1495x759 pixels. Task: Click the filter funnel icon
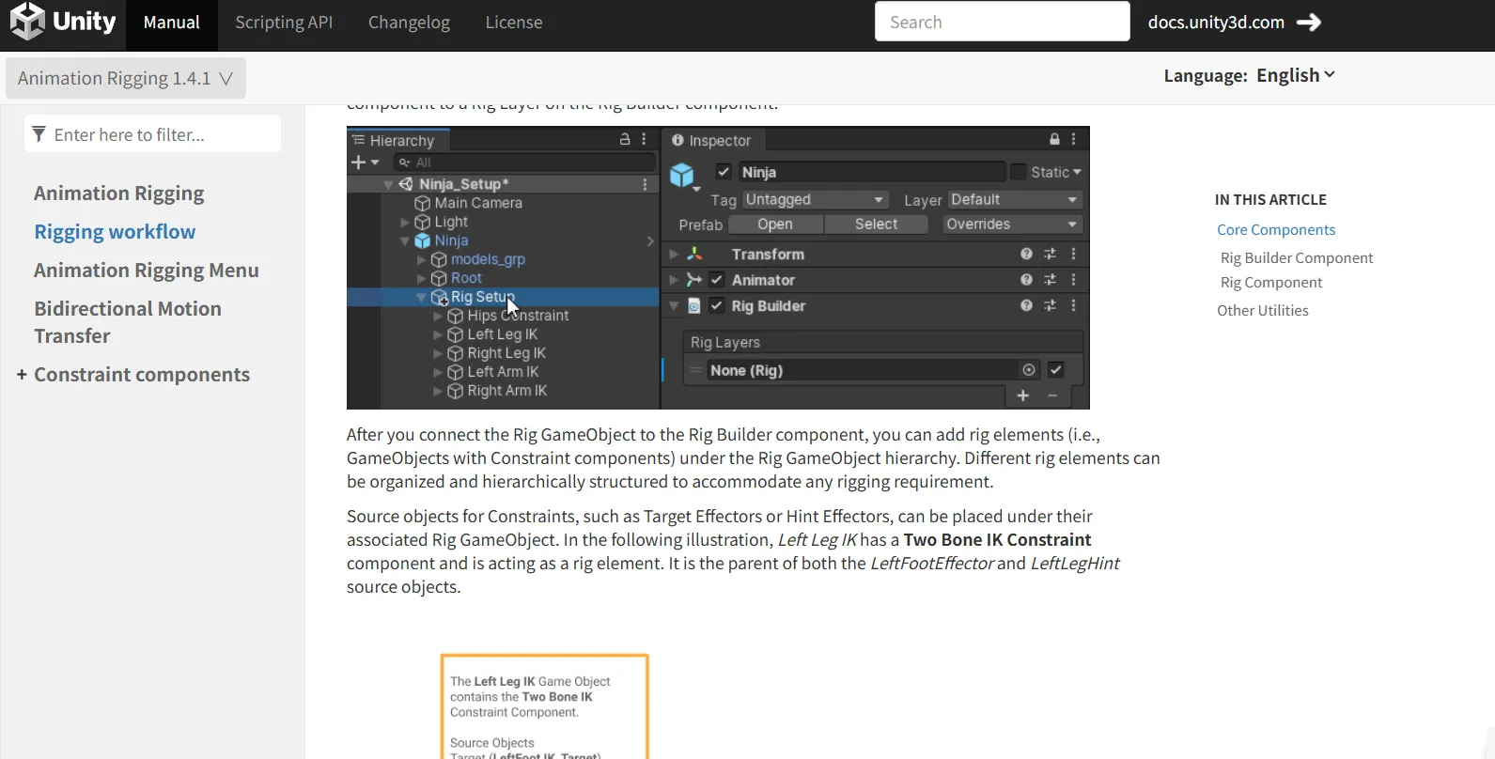pos(39,134)
